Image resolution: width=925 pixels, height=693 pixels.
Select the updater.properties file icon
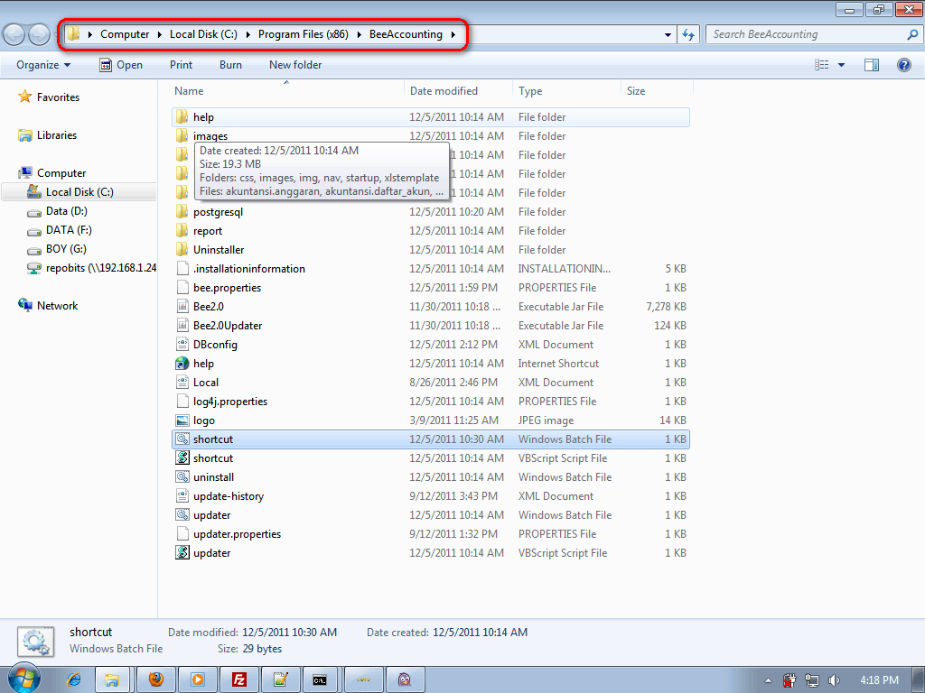click(182, 534)
